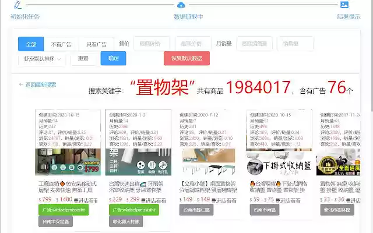Image resolution: width=373 pixels, height=233 pixels.
Task: Click 创建时间:2020-10-15 on first product card
Action: coord(59,115)
